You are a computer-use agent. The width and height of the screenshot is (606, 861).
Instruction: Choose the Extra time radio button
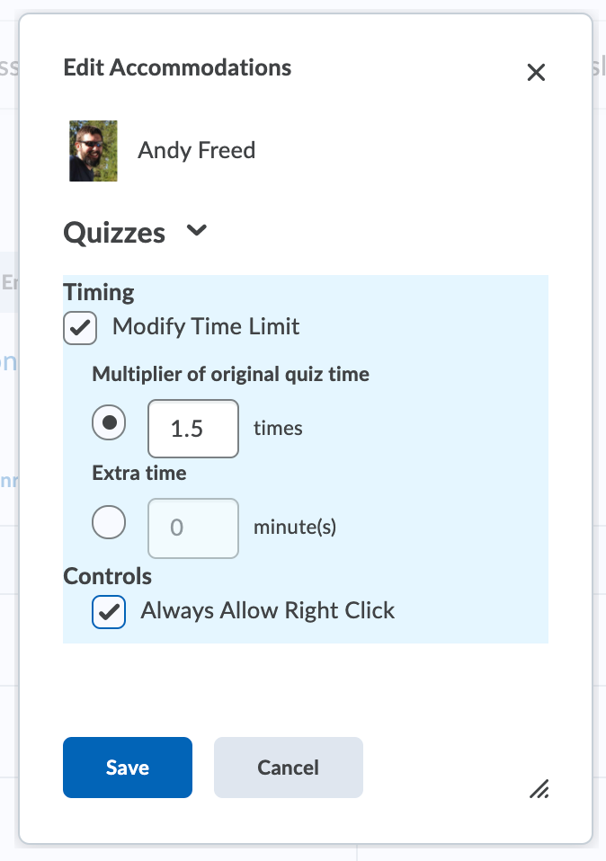[x=109, y=522]
